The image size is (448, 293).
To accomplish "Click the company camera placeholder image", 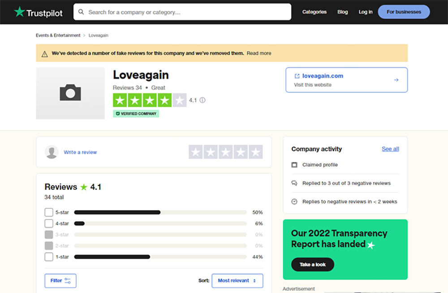I will (x=70, y=93).
